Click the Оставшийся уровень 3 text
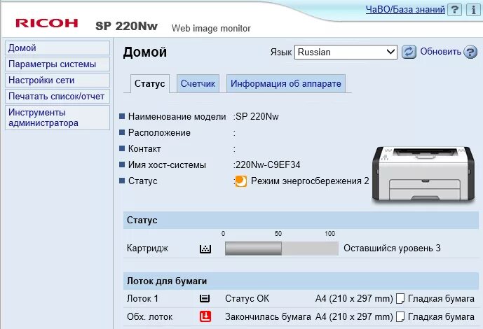This screenshot has width=483, height=329. [392, 248]
